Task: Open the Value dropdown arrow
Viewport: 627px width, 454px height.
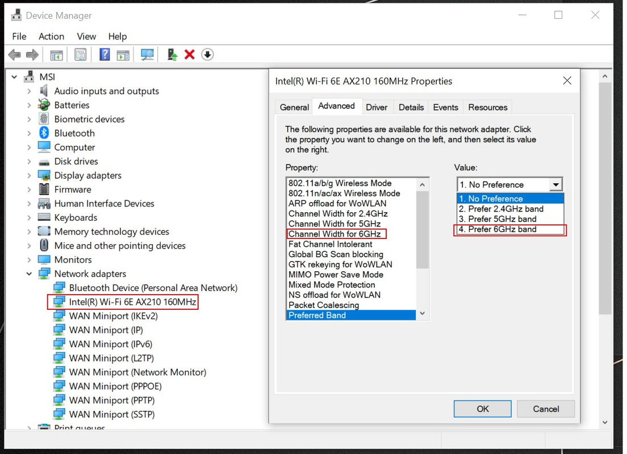Action: point(556,184)
